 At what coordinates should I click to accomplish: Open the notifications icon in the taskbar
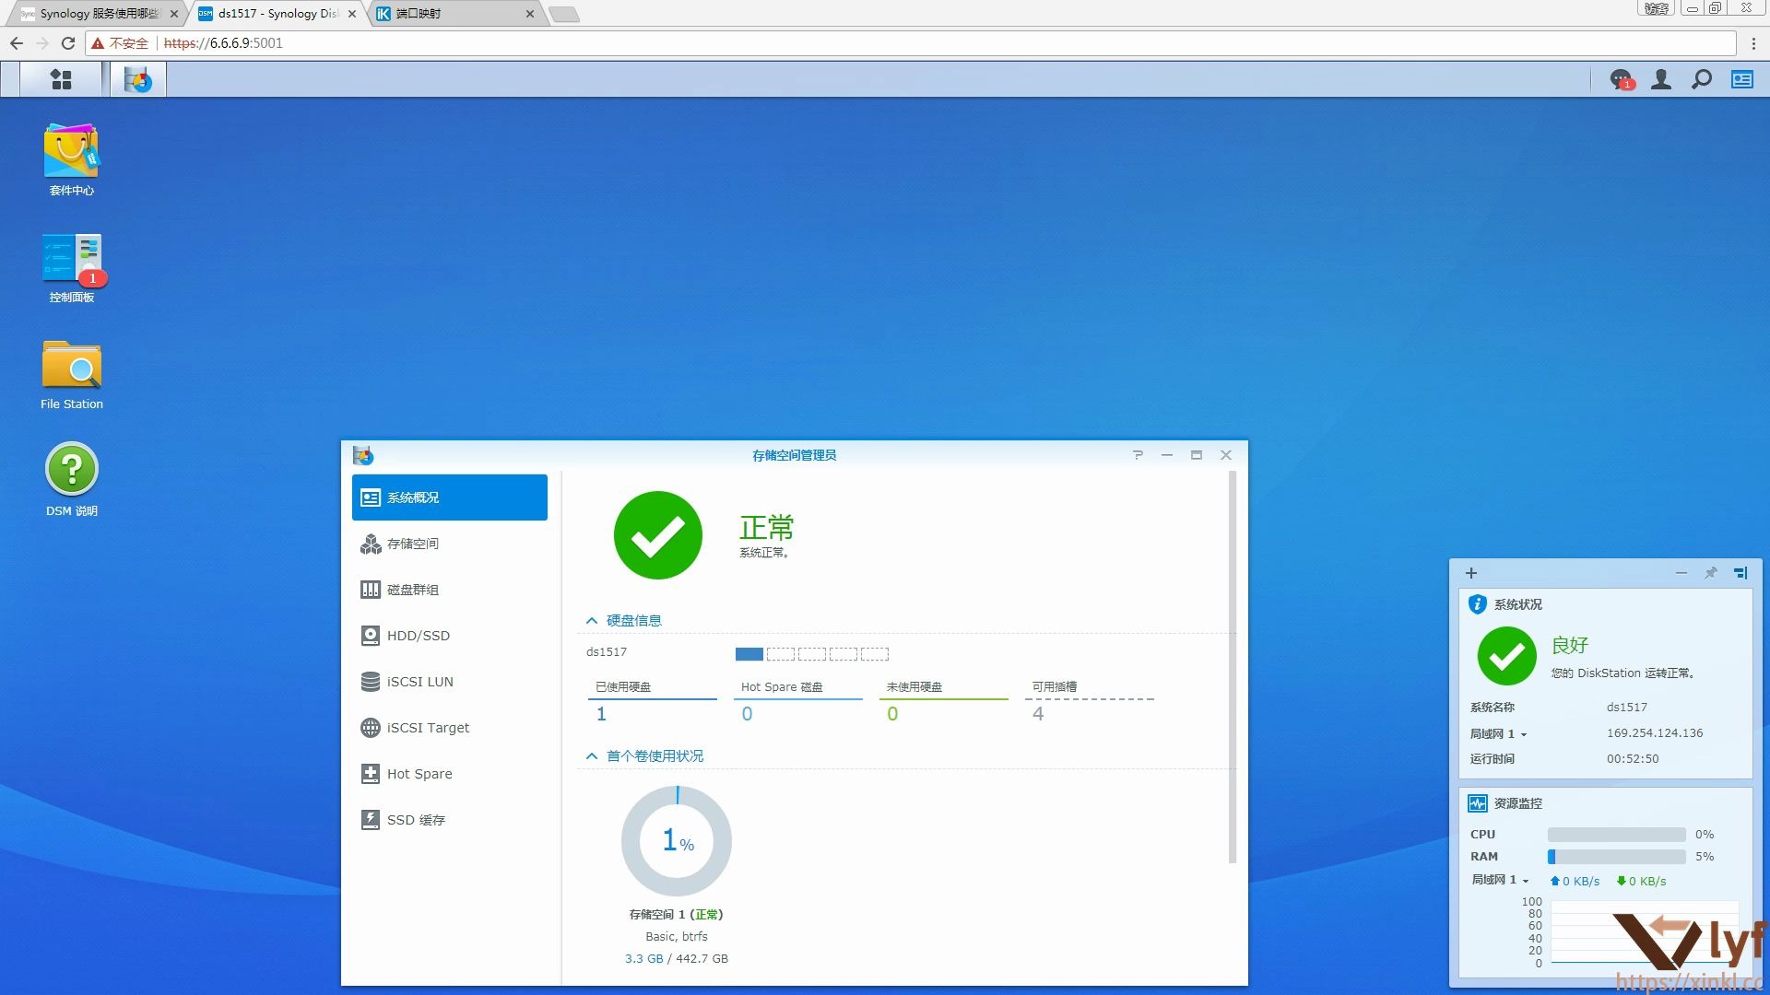[1620, 80]
